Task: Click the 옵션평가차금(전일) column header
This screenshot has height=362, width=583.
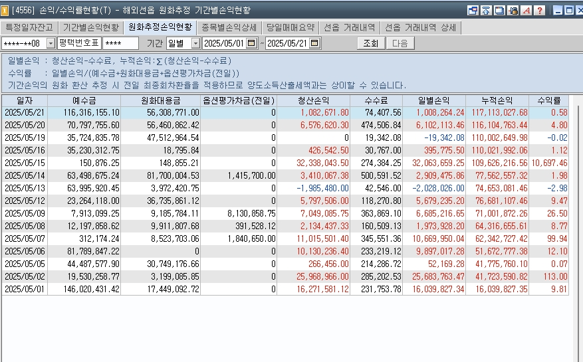Action: click(239, 101)
